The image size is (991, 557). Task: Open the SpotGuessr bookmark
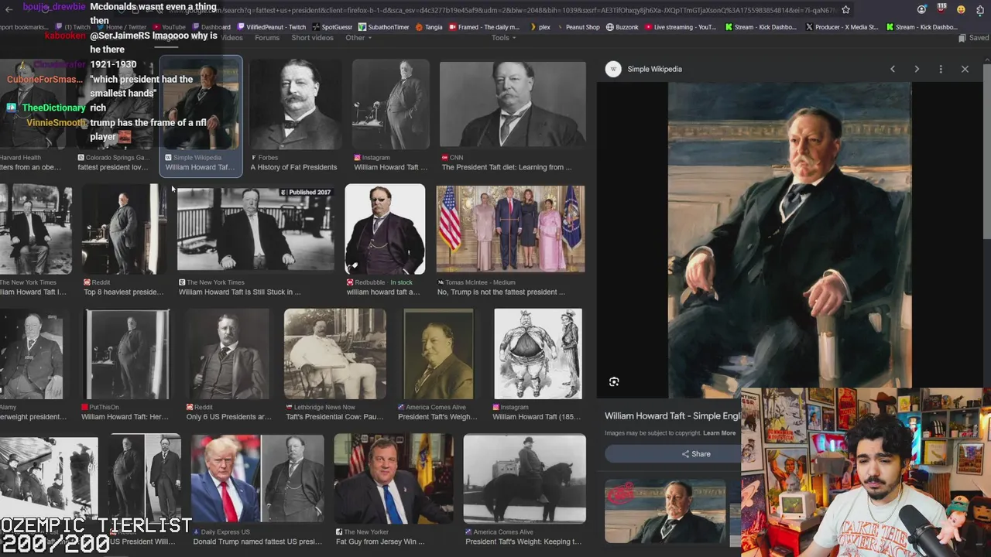point(331,27)
